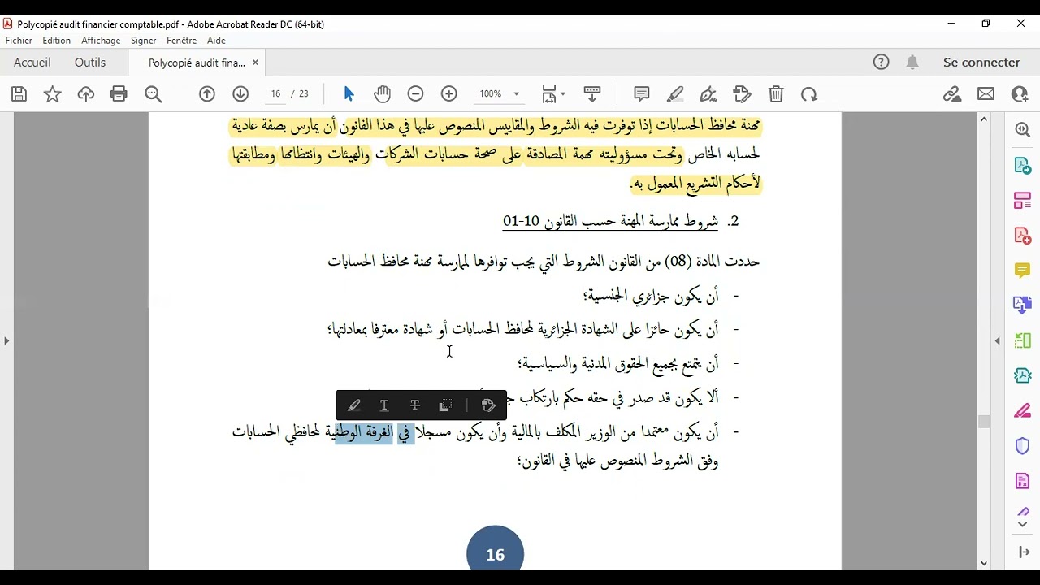
Task: Switch to the Outils tab
Action: point(90,63)
